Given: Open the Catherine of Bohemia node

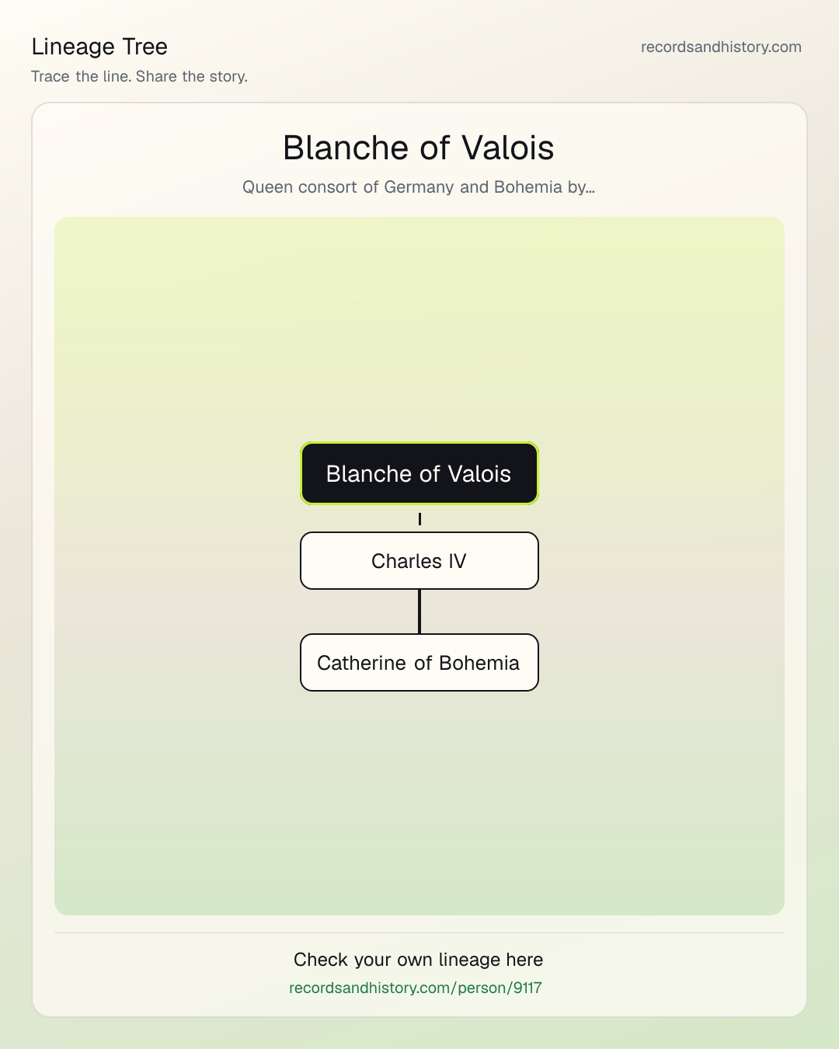Looking at the screenshot, I should pos(419,662).
